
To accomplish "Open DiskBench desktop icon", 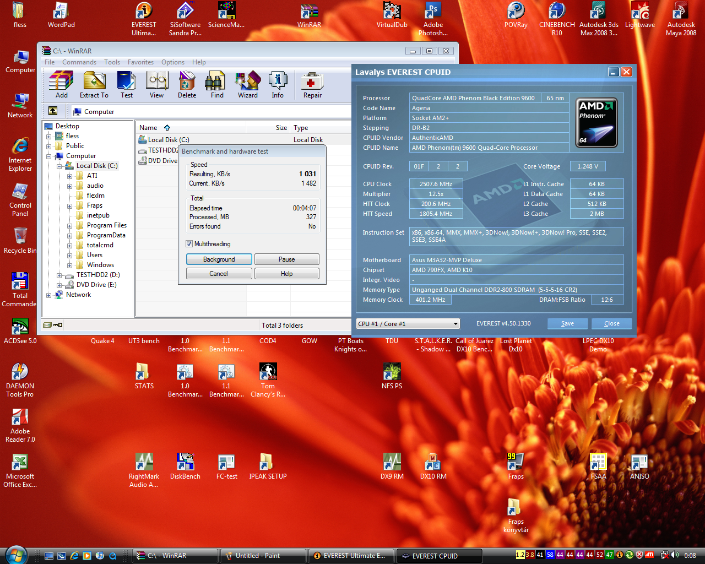I will point(185,466).
